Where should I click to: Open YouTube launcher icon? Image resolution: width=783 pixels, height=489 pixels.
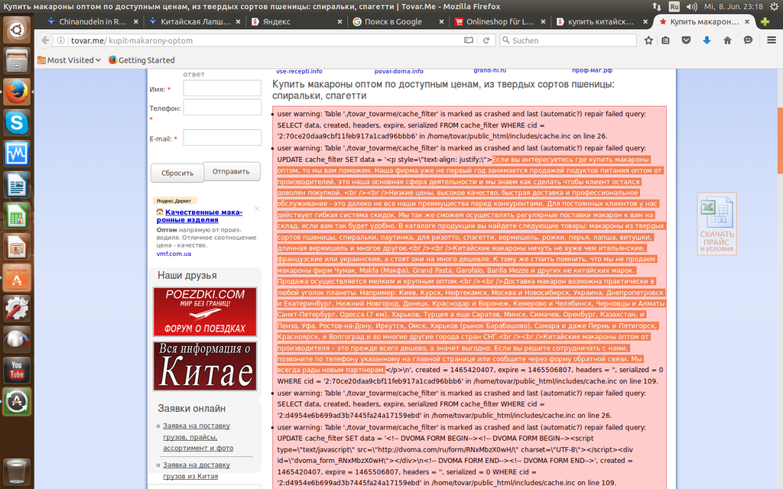pyautogui.click(x=17, y=370)
